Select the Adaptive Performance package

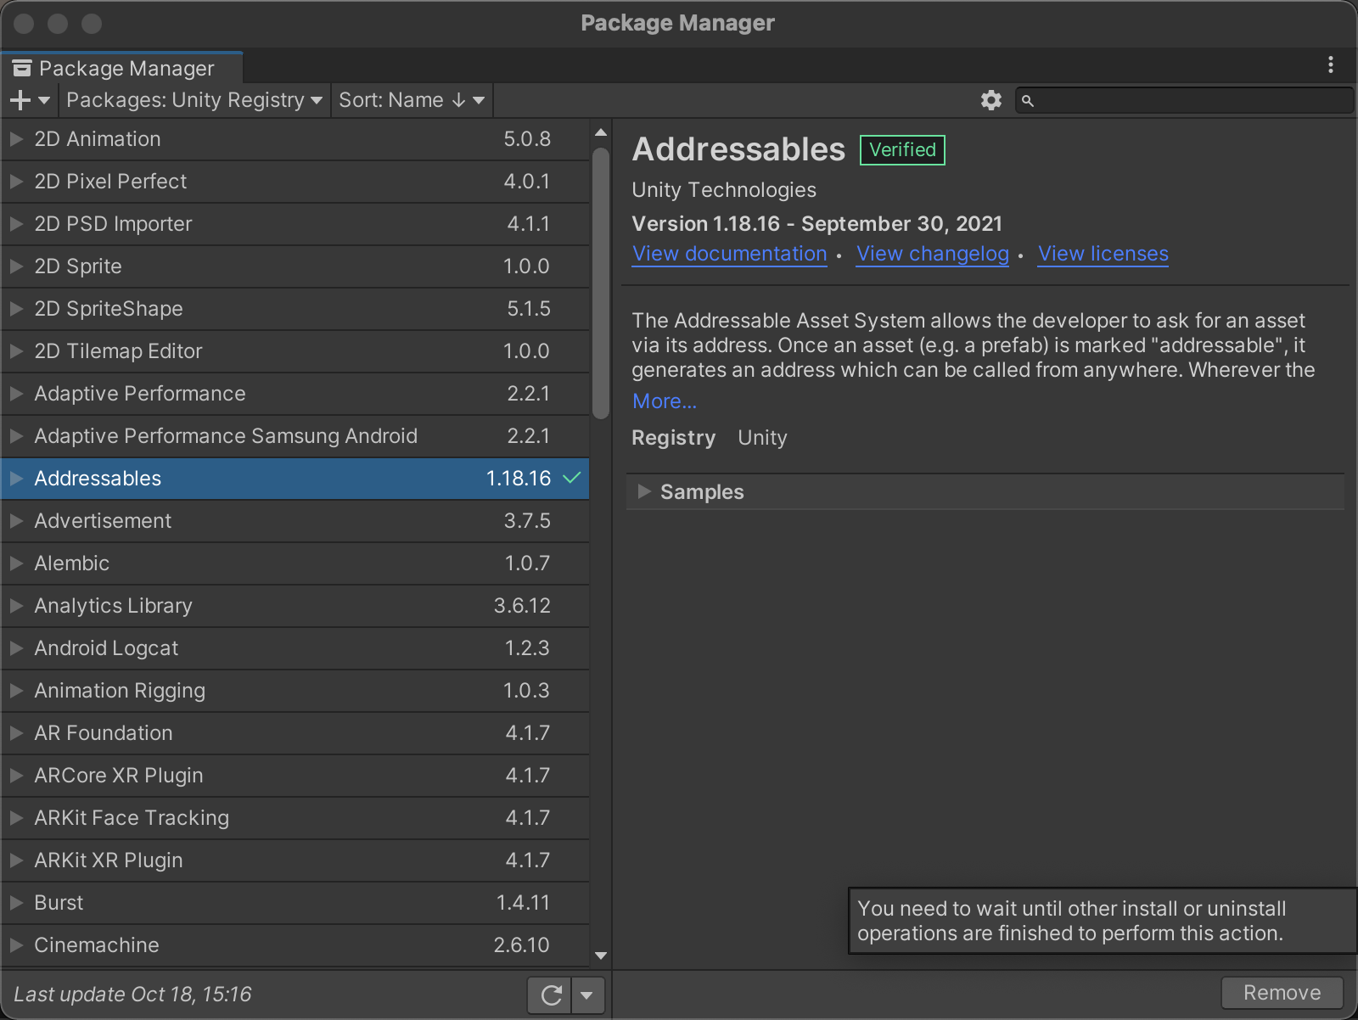point(295,394)
